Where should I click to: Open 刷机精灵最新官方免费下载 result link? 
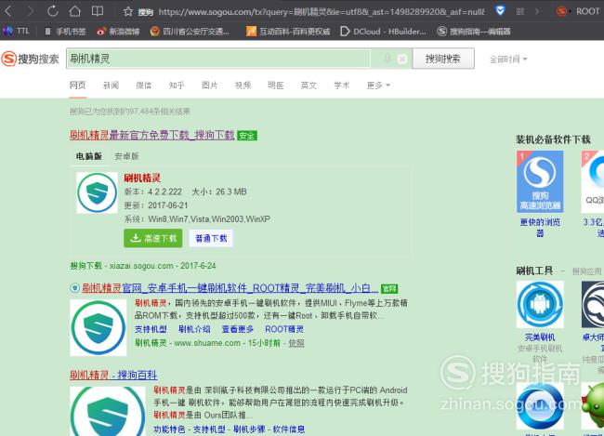click(x=151, y=135)
